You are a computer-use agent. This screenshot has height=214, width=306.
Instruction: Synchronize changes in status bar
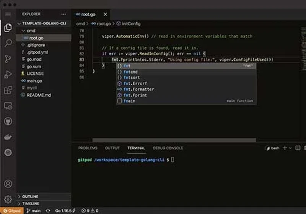coord(48,211)
